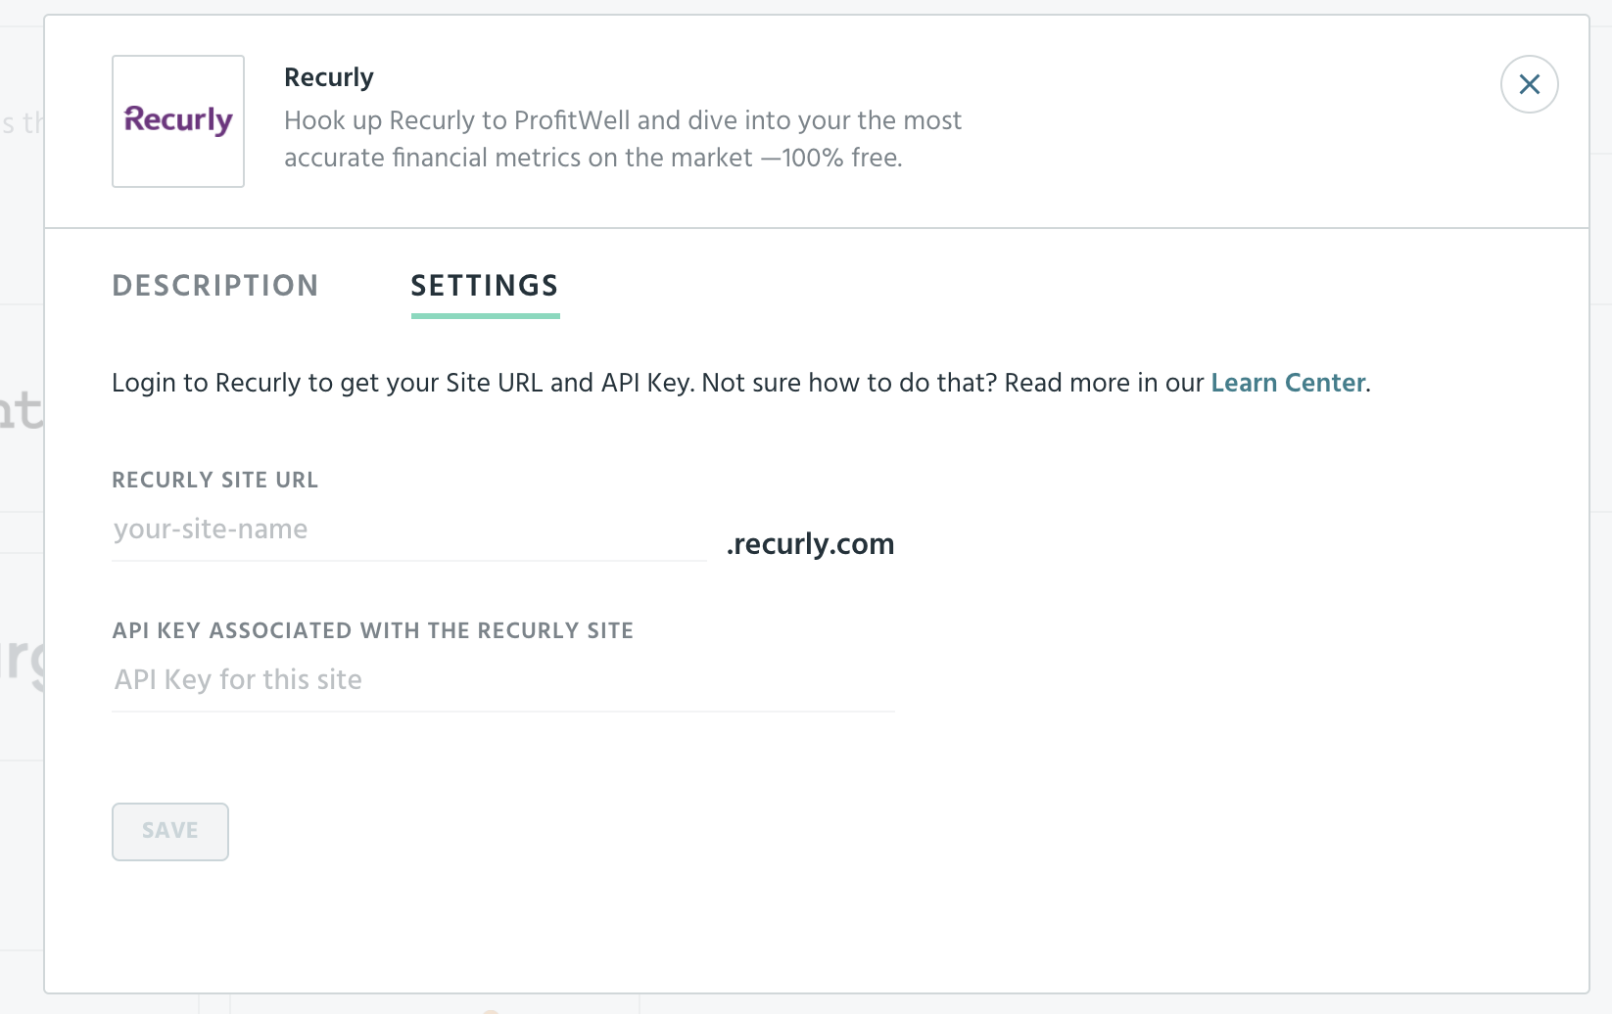
Task: Select the 'your-site-name' placeholder text
Action: pos(211,530)
